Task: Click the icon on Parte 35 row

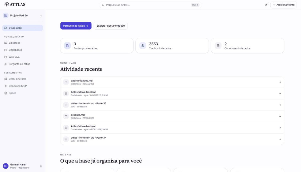Action: coord(66,105)
